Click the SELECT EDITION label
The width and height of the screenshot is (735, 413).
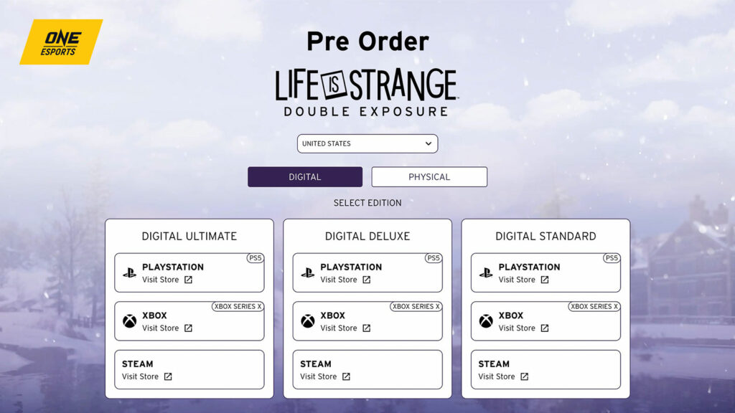pyautogui.click(x=367, y=203)
